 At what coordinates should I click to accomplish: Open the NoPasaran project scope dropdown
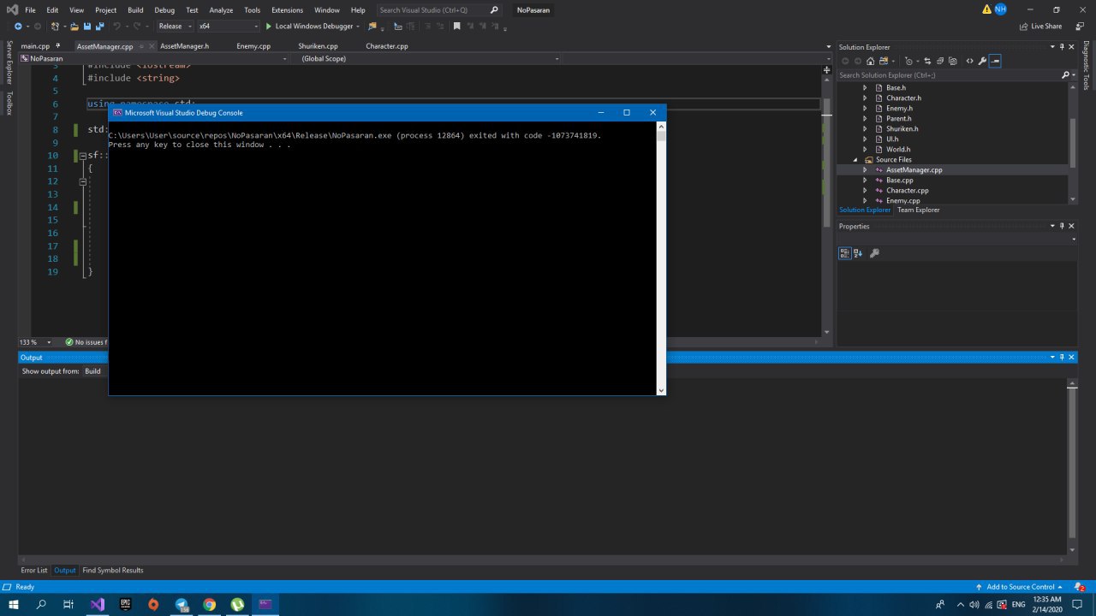pos(154,59)
